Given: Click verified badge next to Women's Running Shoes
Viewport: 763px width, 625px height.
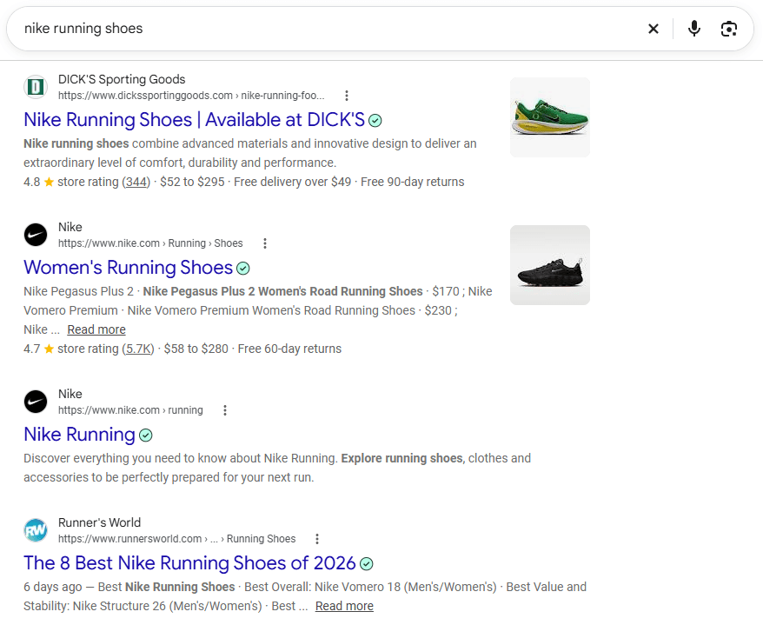Looking at the screenshot, I should pos(242,269).
